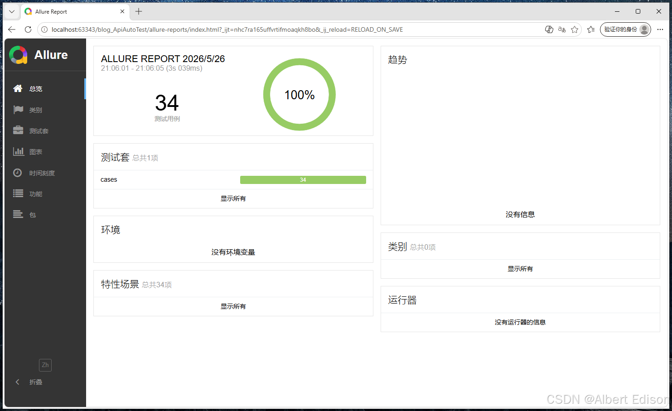Select the 类别 menu item
Screen dimensions: 672x411
[45, 110]
